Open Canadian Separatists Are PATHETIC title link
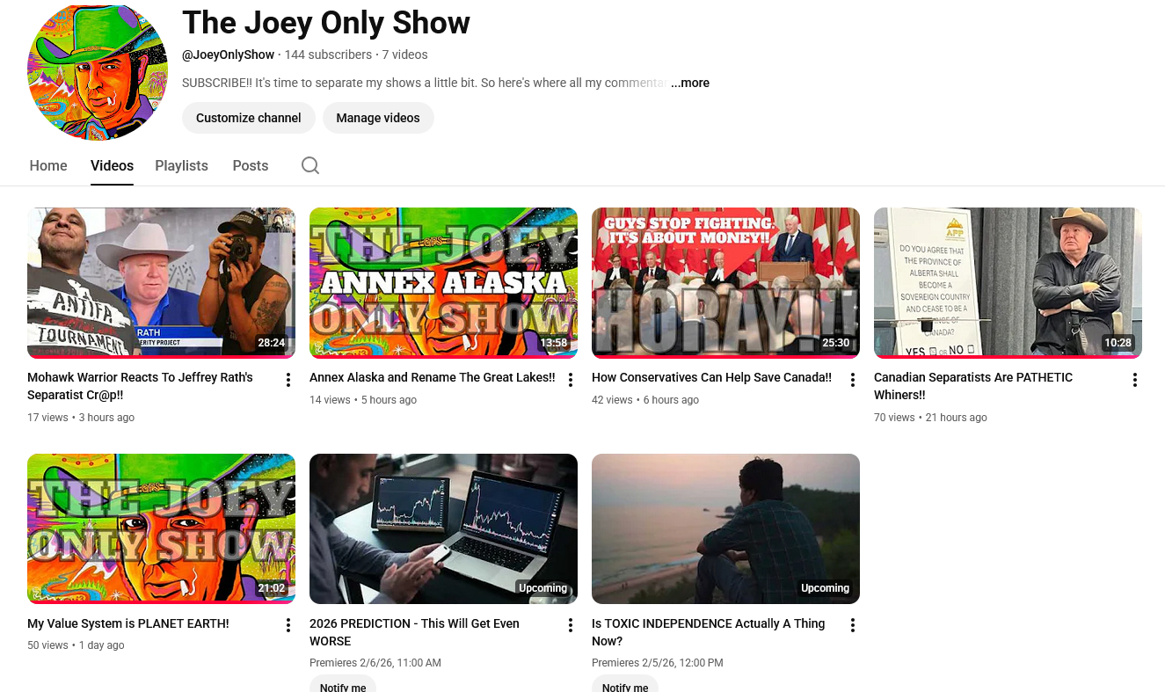Screen dimensions: 1165x692 pos(972,386)
